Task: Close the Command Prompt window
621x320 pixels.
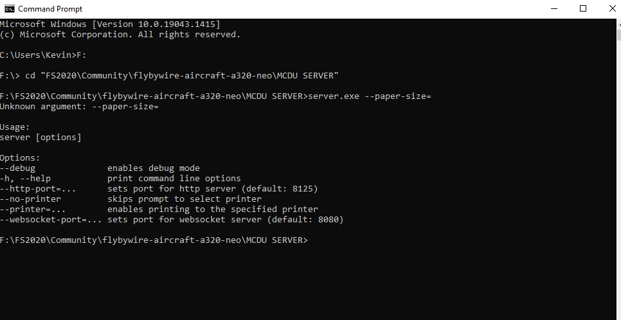Action: point(612,9)
